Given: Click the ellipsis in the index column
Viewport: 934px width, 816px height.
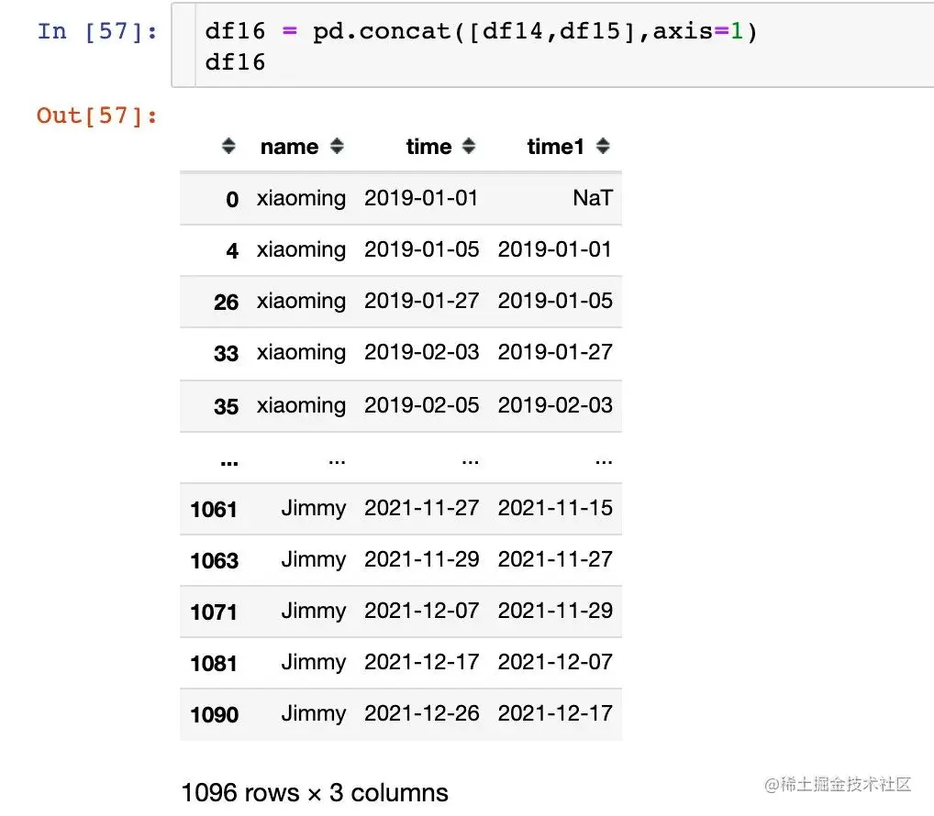Looking at the screenshot, I should point(229,462).
